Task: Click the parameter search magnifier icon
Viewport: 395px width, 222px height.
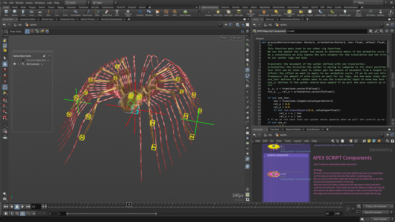Action: [x=381, y=31]
